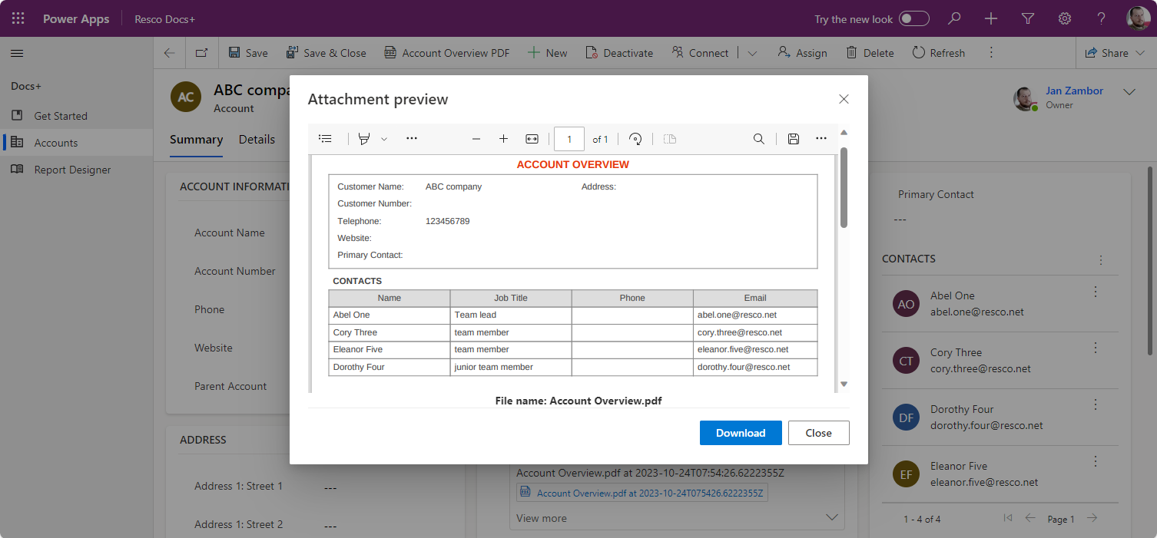
Task: Click abel.one@resco.net cell in the PDF table
Action: (755, 315)
